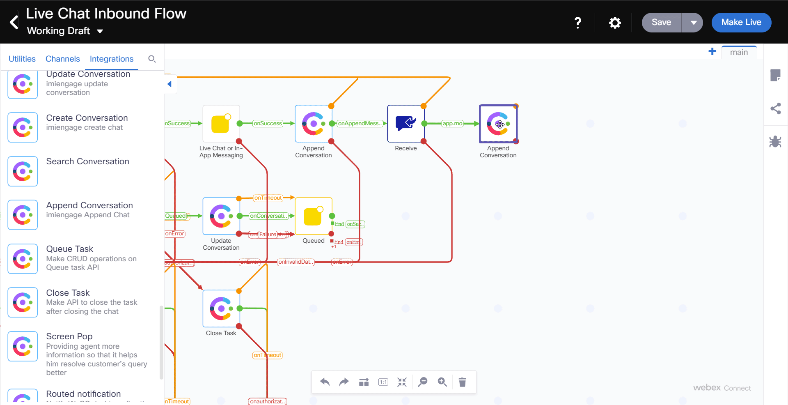Open flow settings gear icon
Screen dimensions: 788x405
click(x=615, y=23)
